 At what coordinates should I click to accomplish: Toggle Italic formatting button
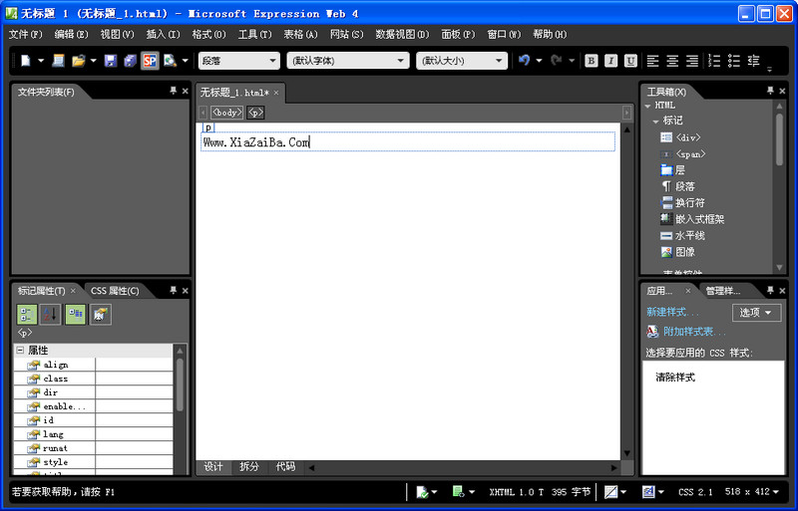click(x=610, y=61)
